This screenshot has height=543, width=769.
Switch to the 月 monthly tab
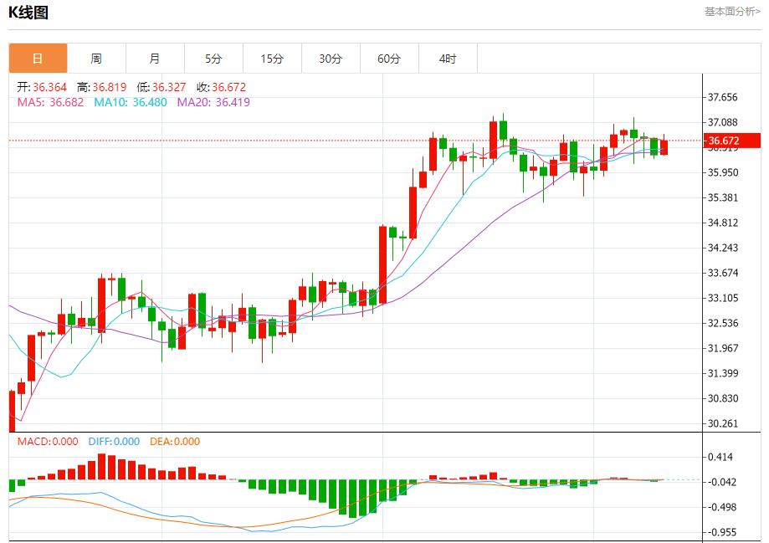click(x=155, y=59)
